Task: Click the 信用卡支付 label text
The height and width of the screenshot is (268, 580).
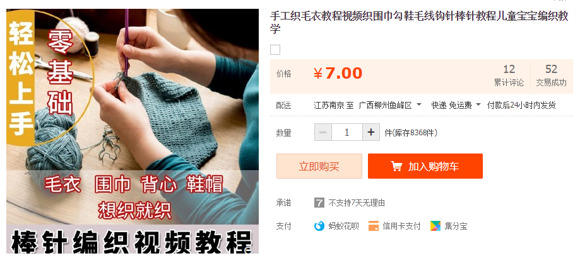Action: (x=401, y=226)
